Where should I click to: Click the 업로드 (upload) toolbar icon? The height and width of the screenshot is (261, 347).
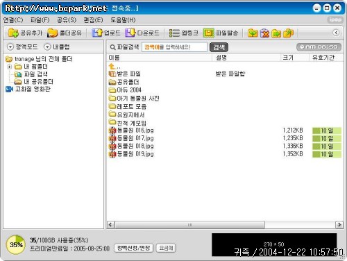click(x=97, y=33)
